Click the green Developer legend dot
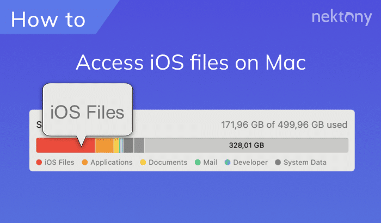Screen dimensions: 381x223 click(x=228, y=162)
